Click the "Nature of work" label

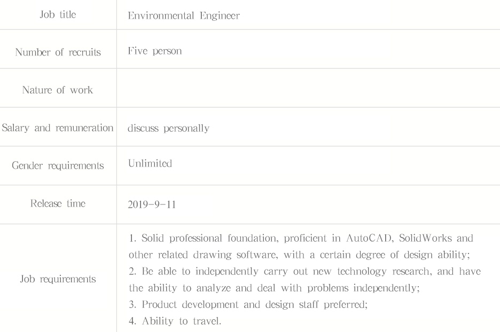[58, 90]
